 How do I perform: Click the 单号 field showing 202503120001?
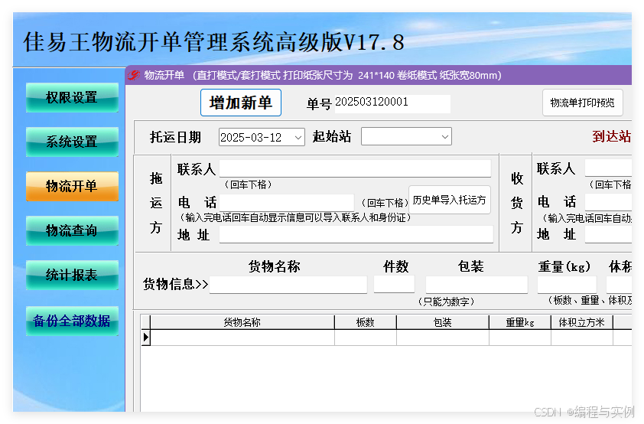tap(392, 103)
